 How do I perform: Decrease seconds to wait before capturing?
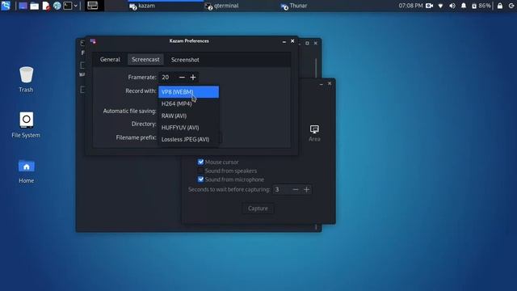tap(296, 189)
